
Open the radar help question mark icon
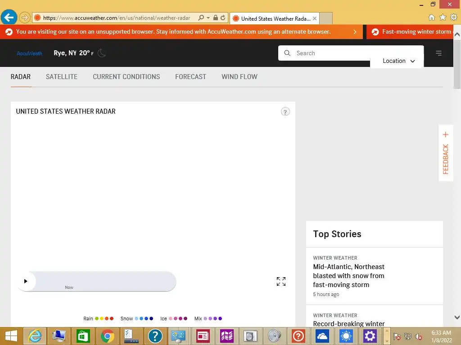pos(285,112)
